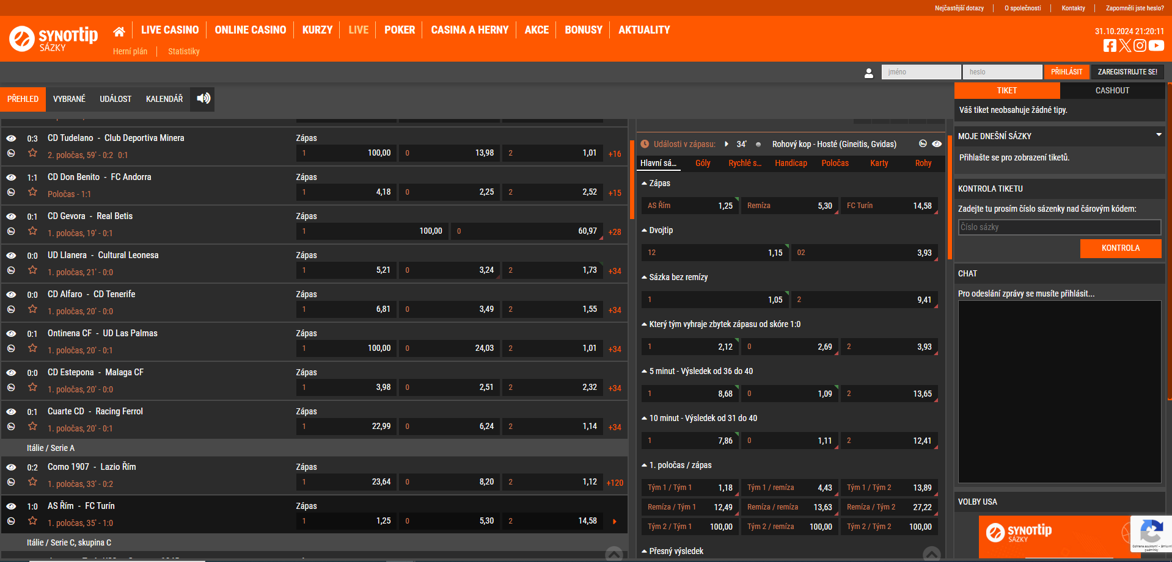Viewport: 1172px width, 562px height.
Task: Open the Zapomněli jste heslo? link
Action: tap(1135, 8)
